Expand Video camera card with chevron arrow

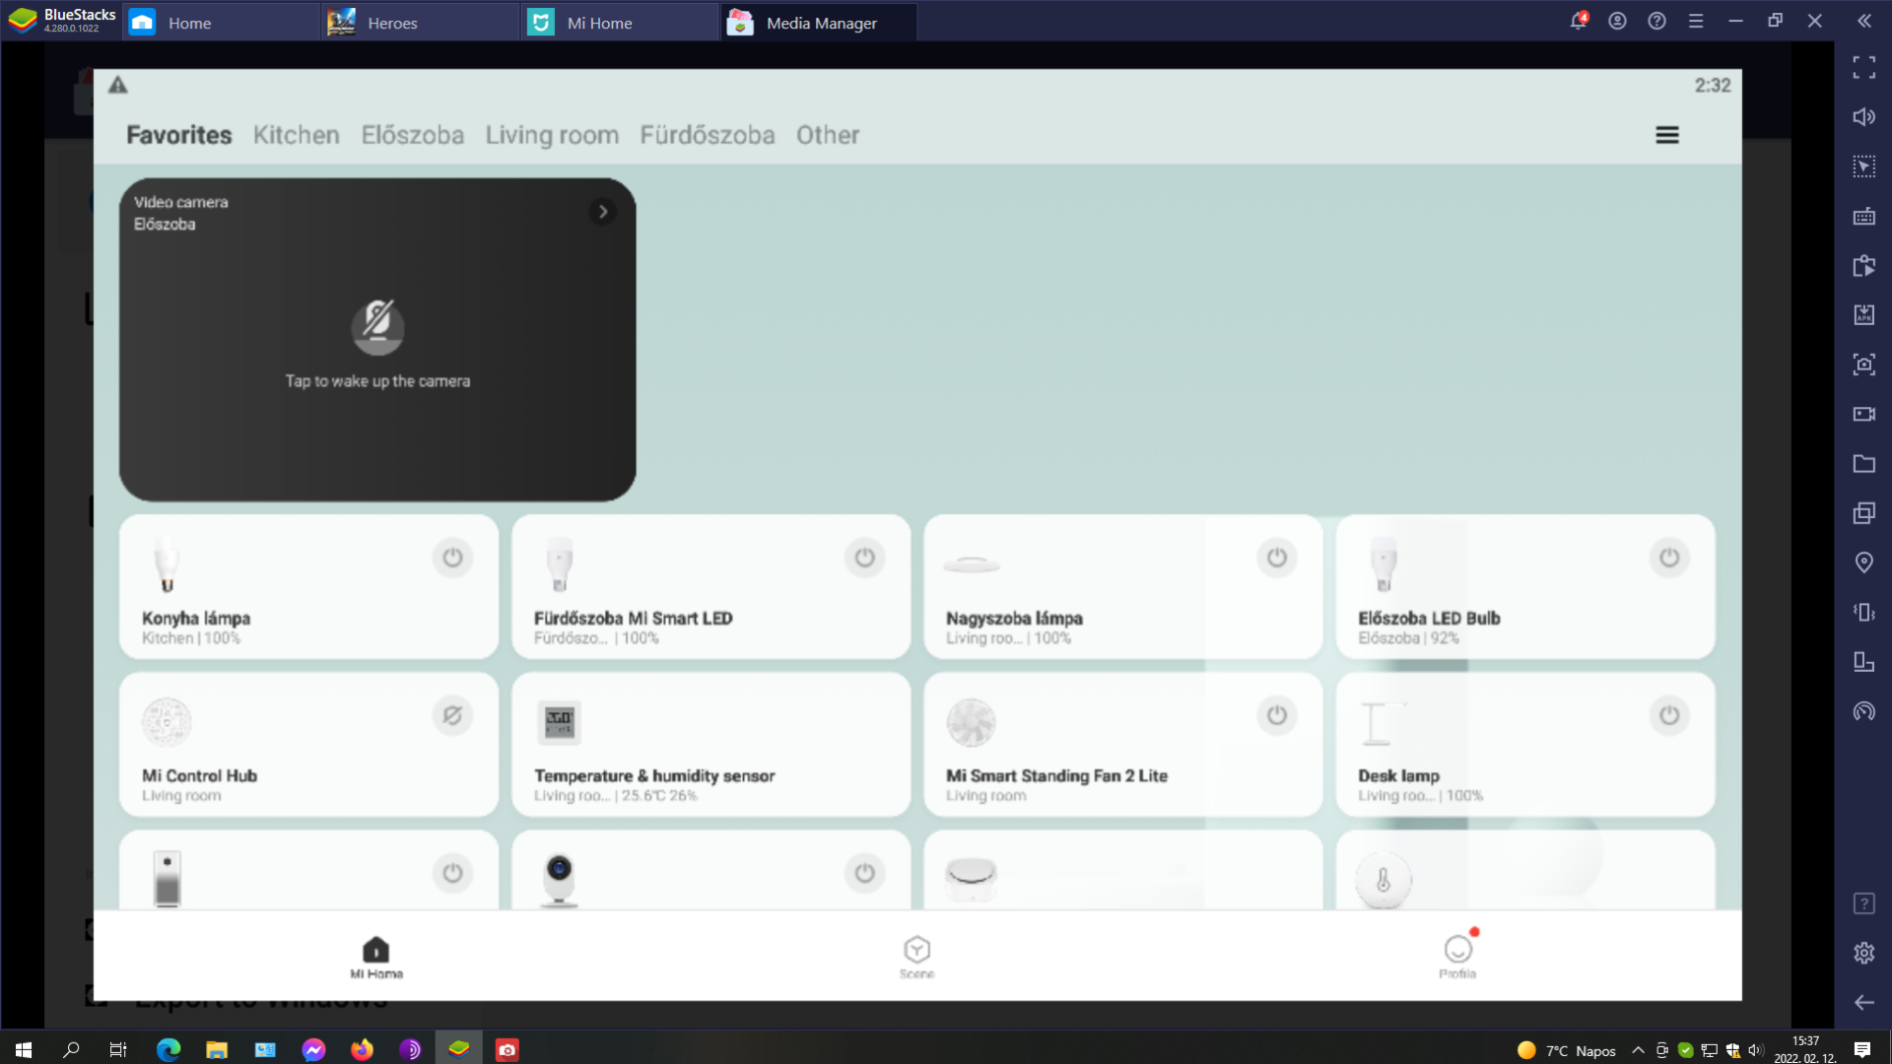tap(602, 212)
